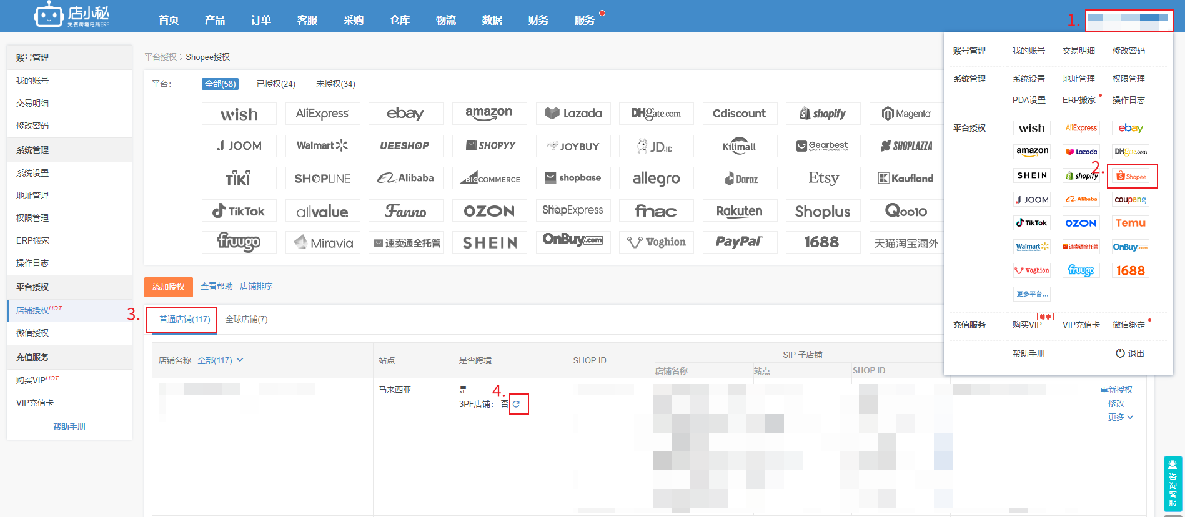1185x517 pixels.
Task: Select the Wish platform logo in grid
Action: coord(239,114)
